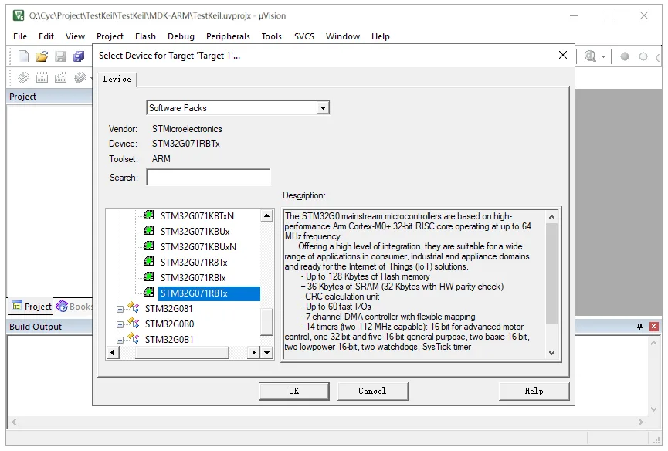This screenshot has width=668, height=451.
Task: Click the New file toolbar icon
Action: point(23,56)
